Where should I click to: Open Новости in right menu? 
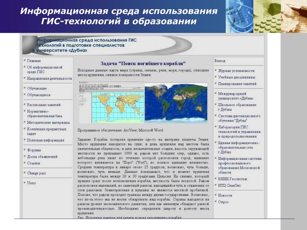pos(225,195)
